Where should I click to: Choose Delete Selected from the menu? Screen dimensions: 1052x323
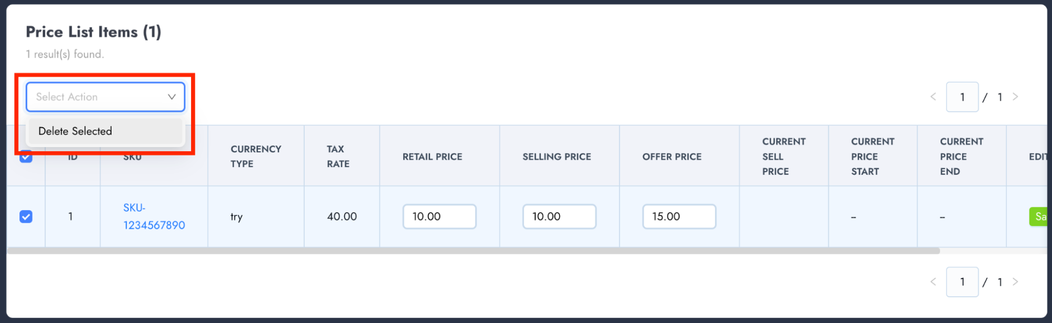75,131
